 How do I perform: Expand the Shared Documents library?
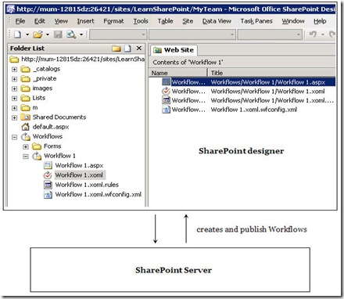14,117
